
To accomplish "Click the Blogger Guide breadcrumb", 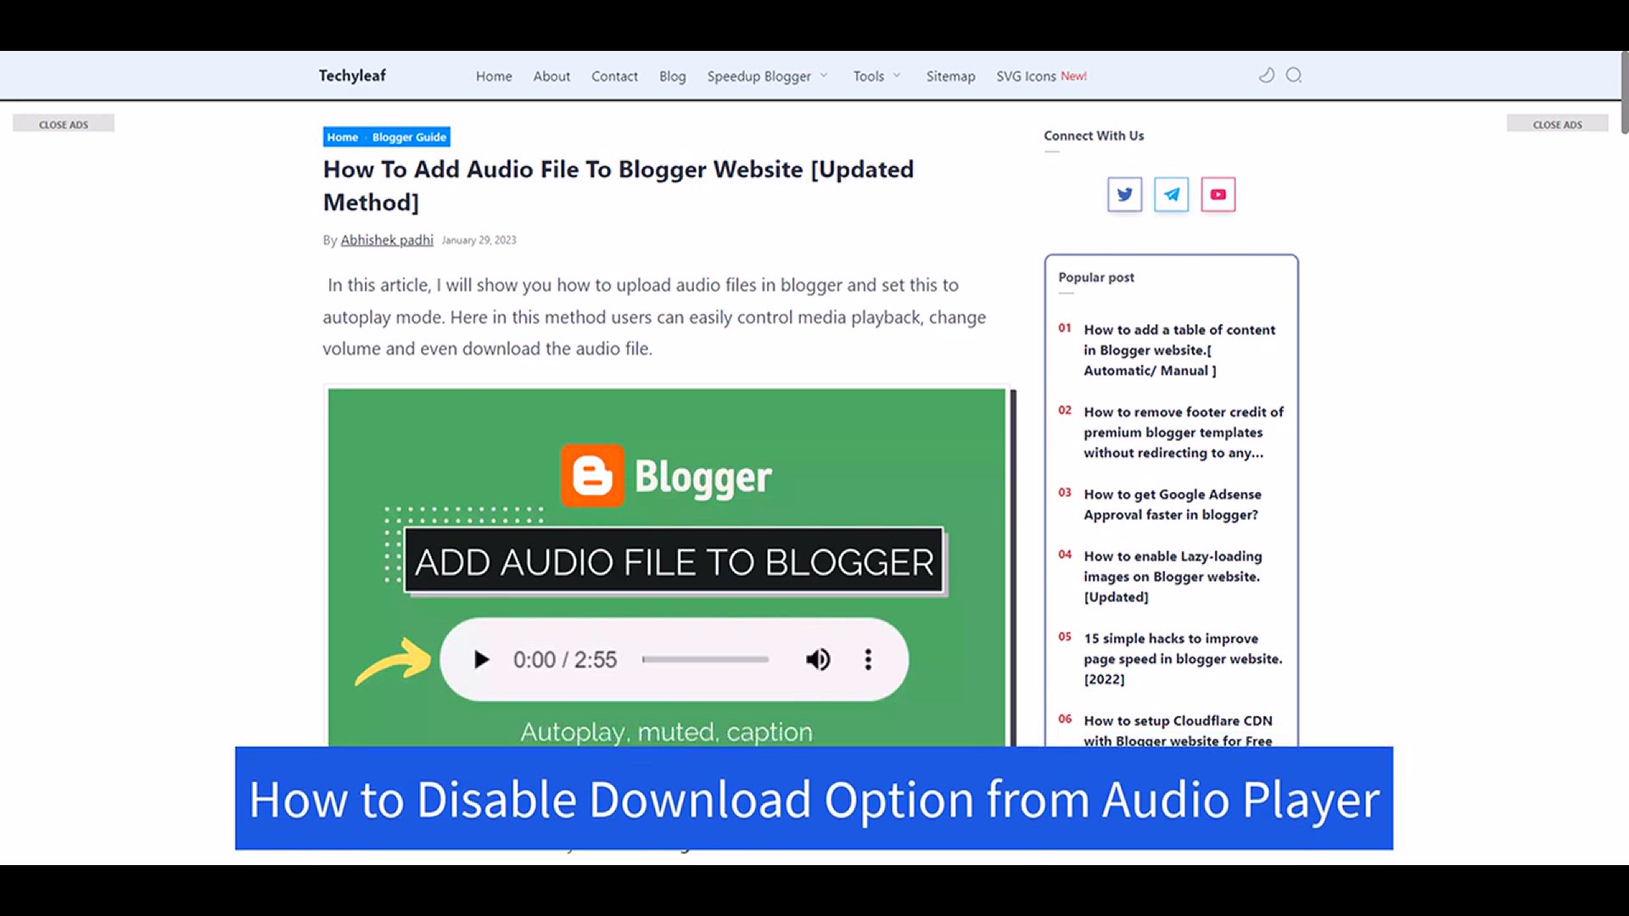I will [x=409, y=137].
